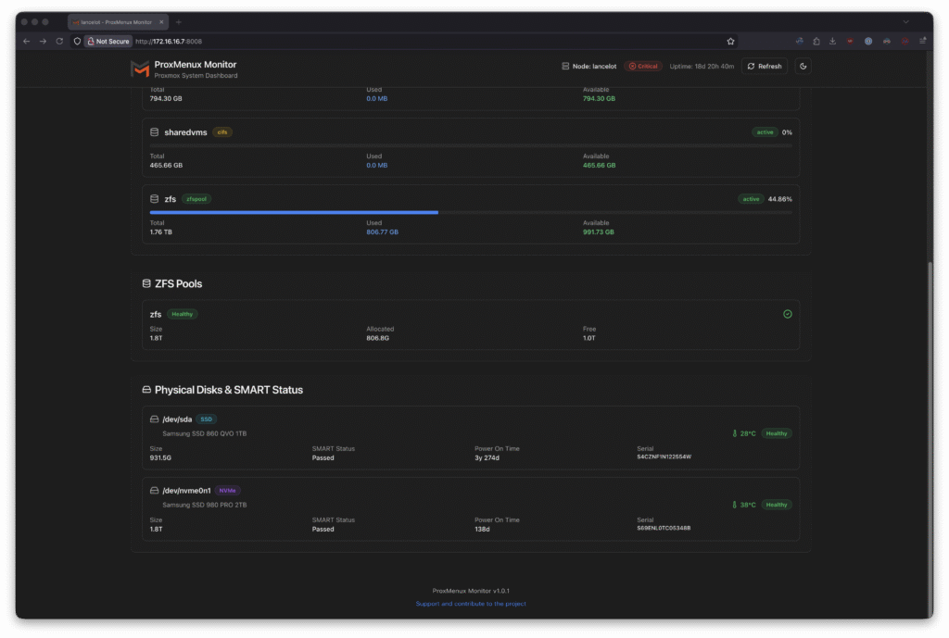Click the sharedvms storage database icon
This screenshot has height=638, width=949.
155,132
